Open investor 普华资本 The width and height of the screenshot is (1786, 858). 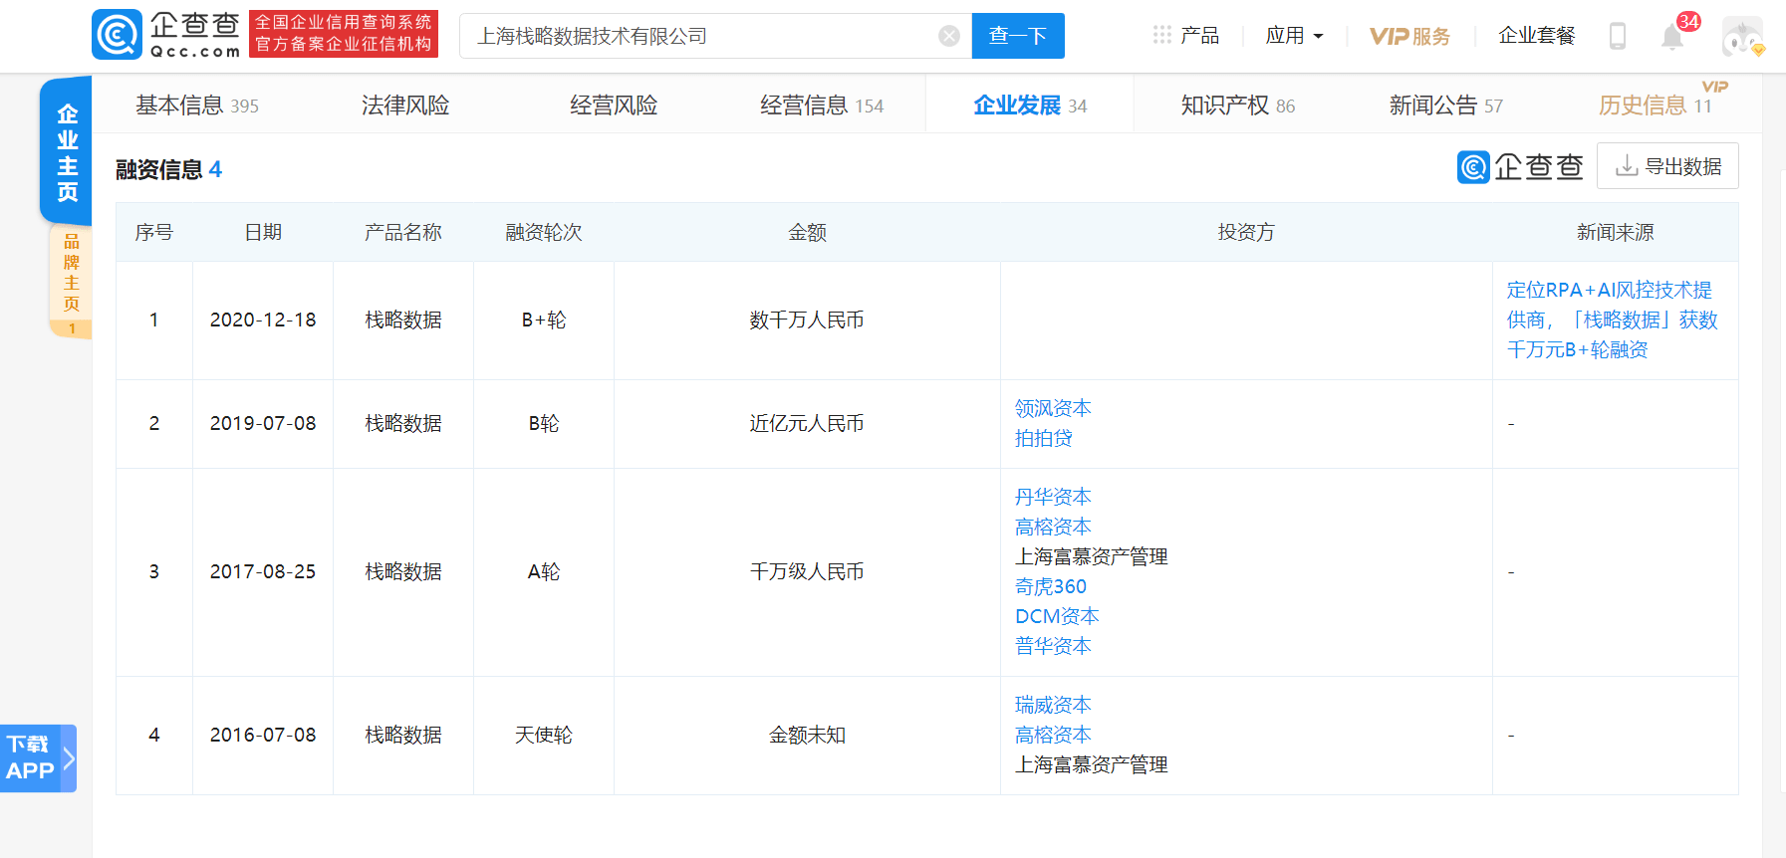pyautogui.click(x=1053, y=646)
